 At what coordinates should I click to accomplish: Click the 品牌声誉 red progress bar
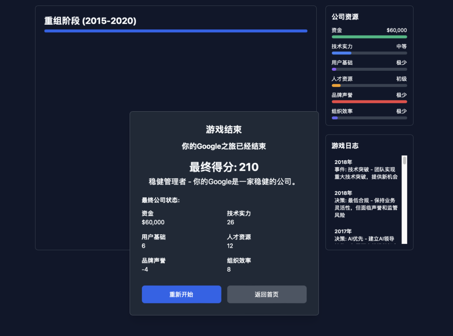[x=369, y=101]
